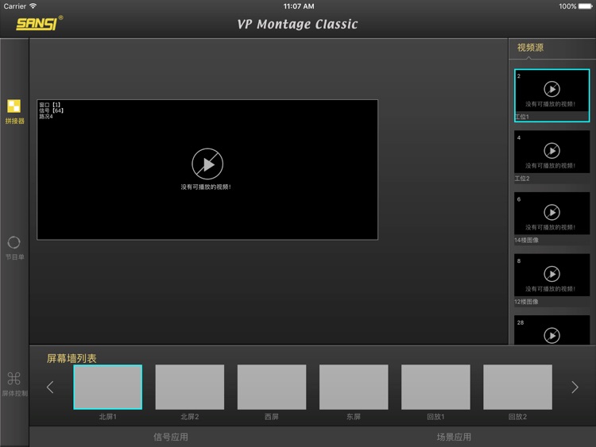Switch to the 信号应用 tab
This screenshot has width=596, height=447.
click(x=171, y=437)
